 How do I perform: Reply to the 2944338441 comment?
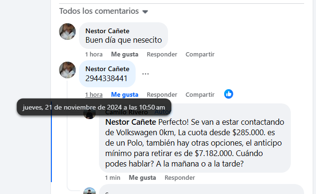[162, 94]
